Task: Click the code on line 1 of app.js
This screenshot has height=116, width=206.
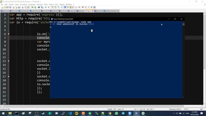Action: pyautogui.click(x=36, y=15)
